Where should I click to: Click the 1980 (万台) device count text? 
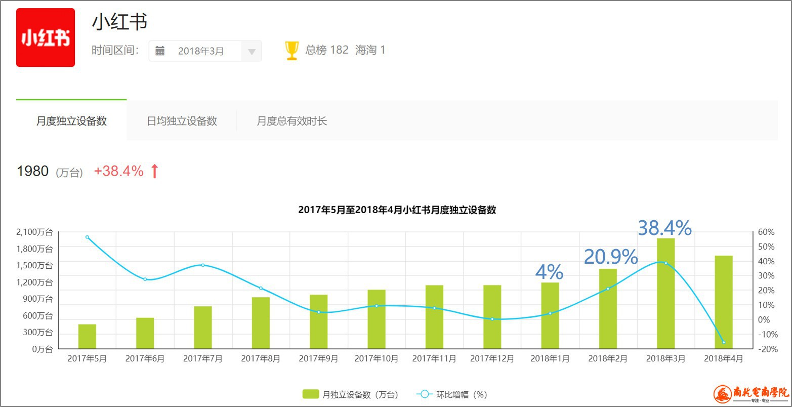coord(50,172)
